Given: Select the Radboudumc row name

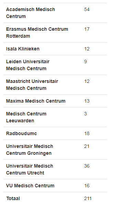Looking at the screenshot, I should click(21, 133).
